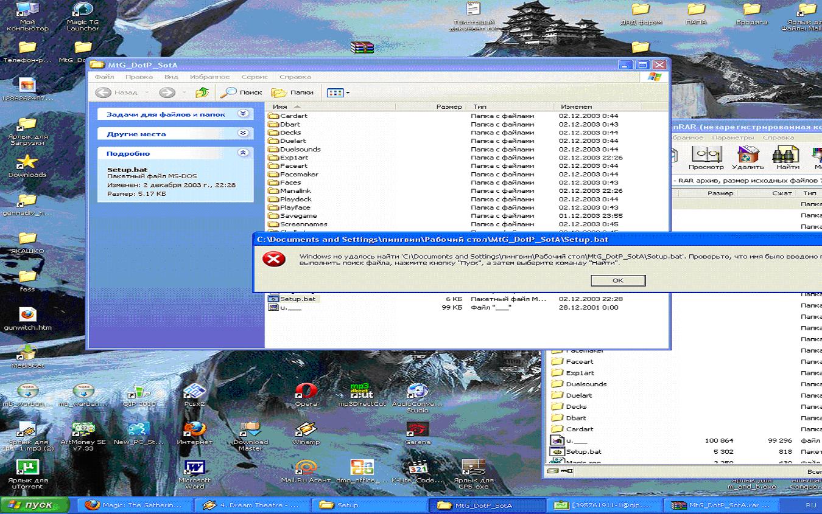Select the Savegame folder in Explorer

[292, 215]
